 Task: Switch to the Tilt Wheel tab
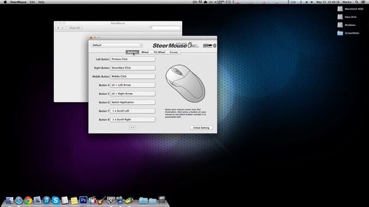point(159,52)
